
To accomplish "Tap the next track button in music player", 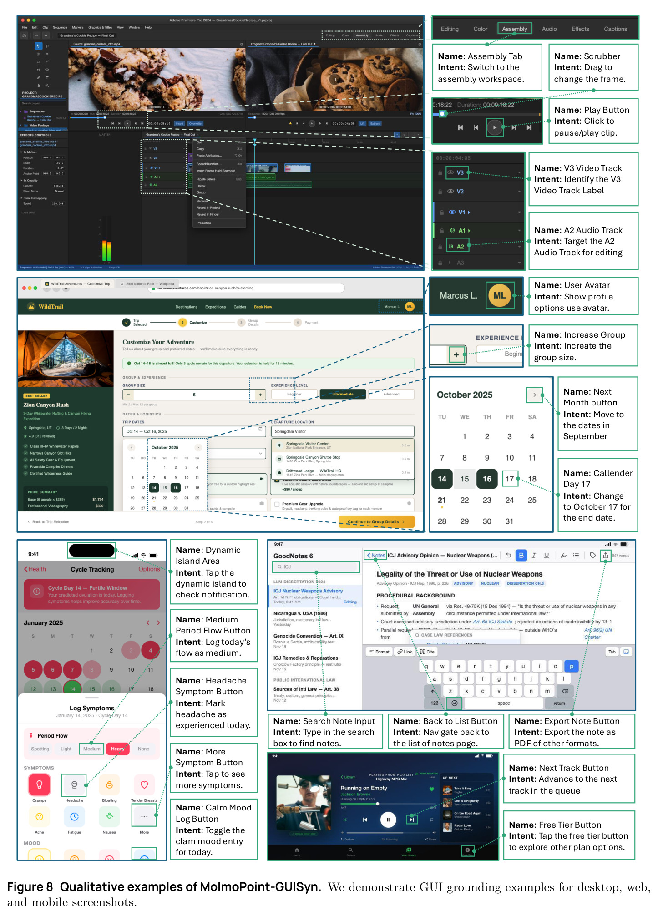I will coord(411,820).
